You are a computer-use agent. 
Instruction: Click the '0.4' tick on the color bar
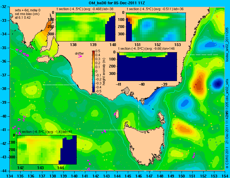point(98,55)
